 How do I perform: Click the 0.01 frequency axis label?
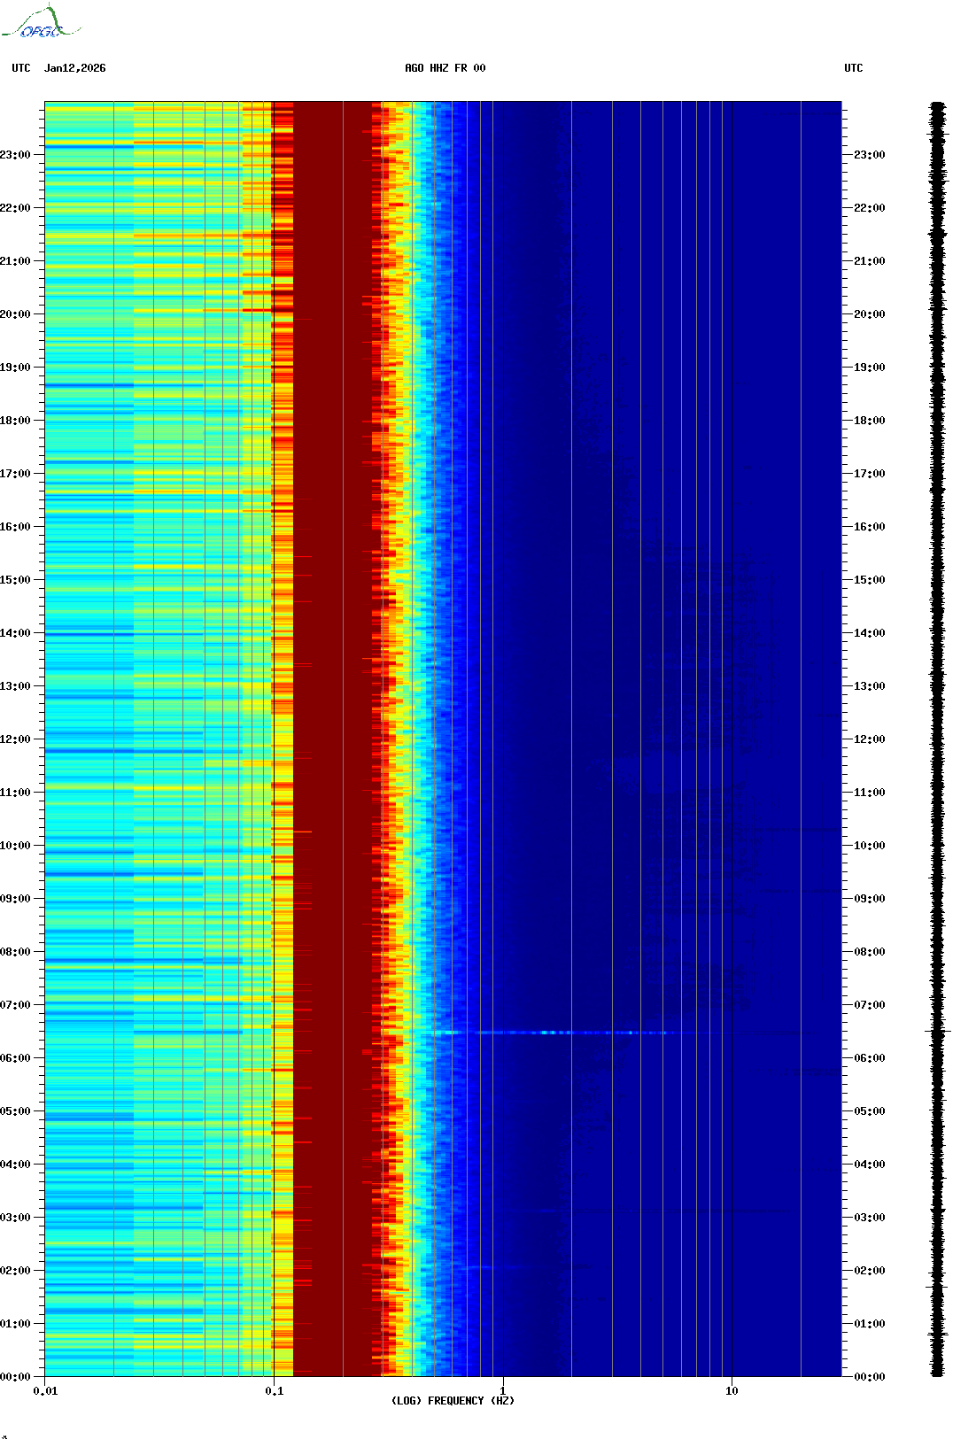[45, 1391]
